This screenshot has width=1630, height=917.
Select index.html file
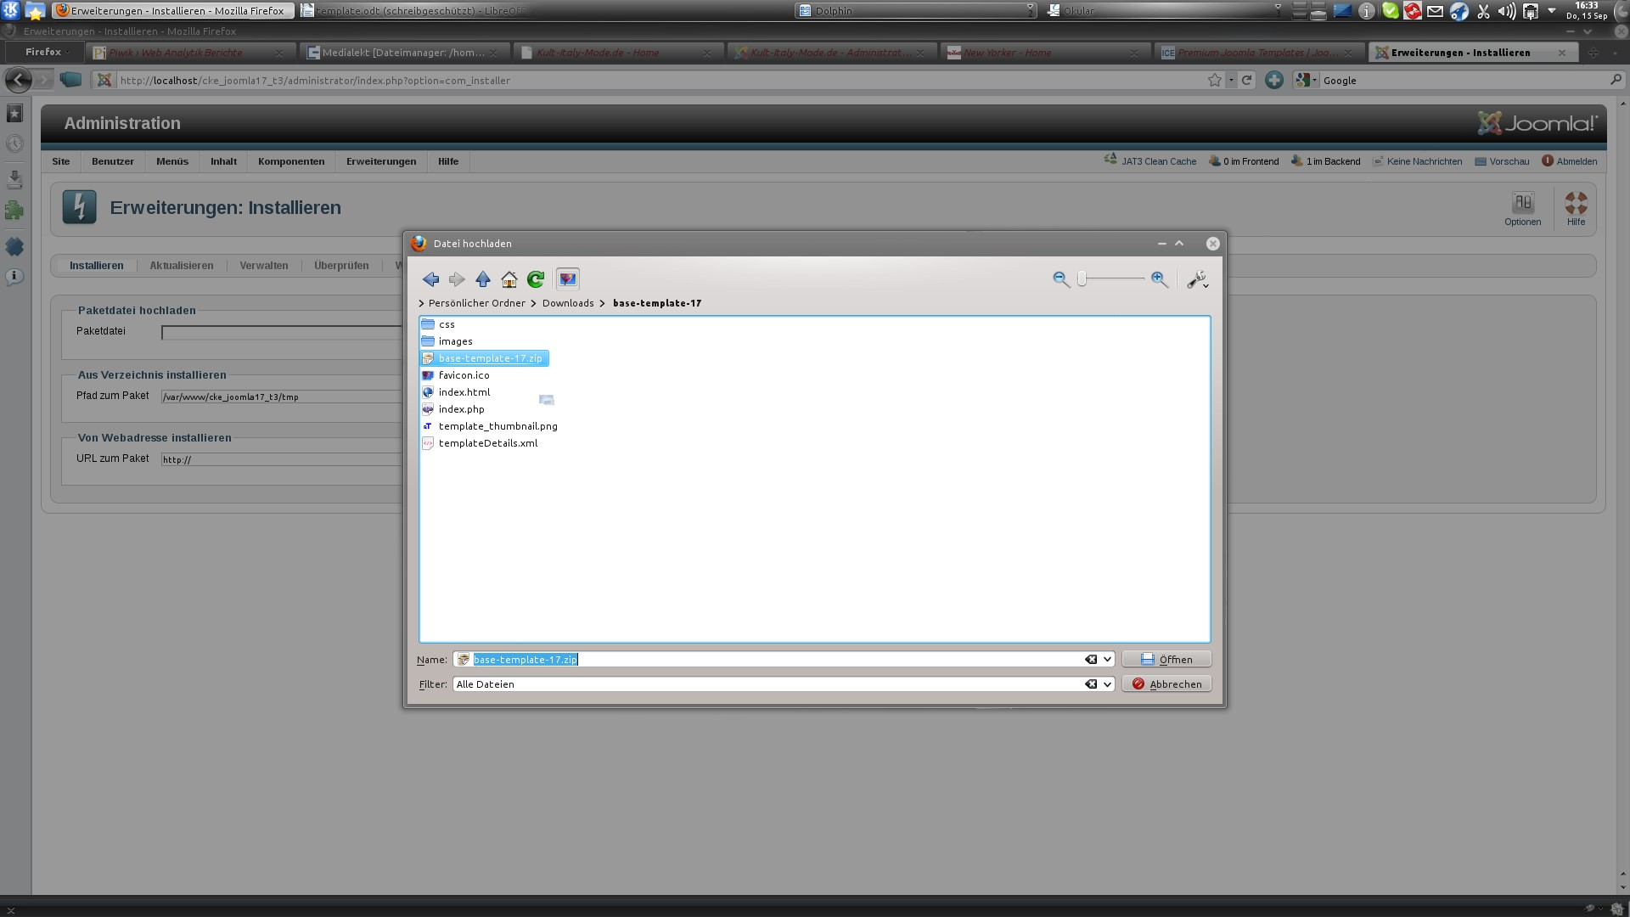(x=456, y=392)
